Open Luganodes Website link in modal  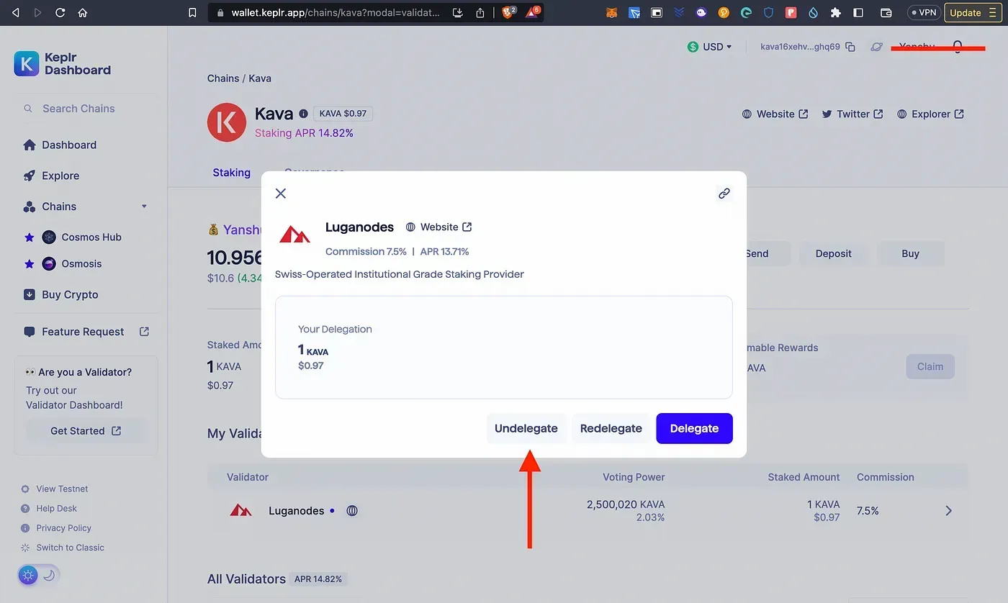point(438,227)
